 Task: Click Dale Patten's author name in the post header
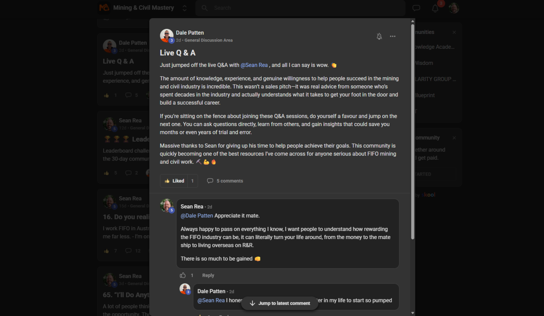tap(190, 33)
